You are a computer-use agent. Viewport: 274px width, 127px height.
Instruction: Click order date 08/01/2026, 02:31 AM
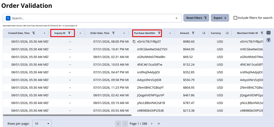click(x=111, y=57)
